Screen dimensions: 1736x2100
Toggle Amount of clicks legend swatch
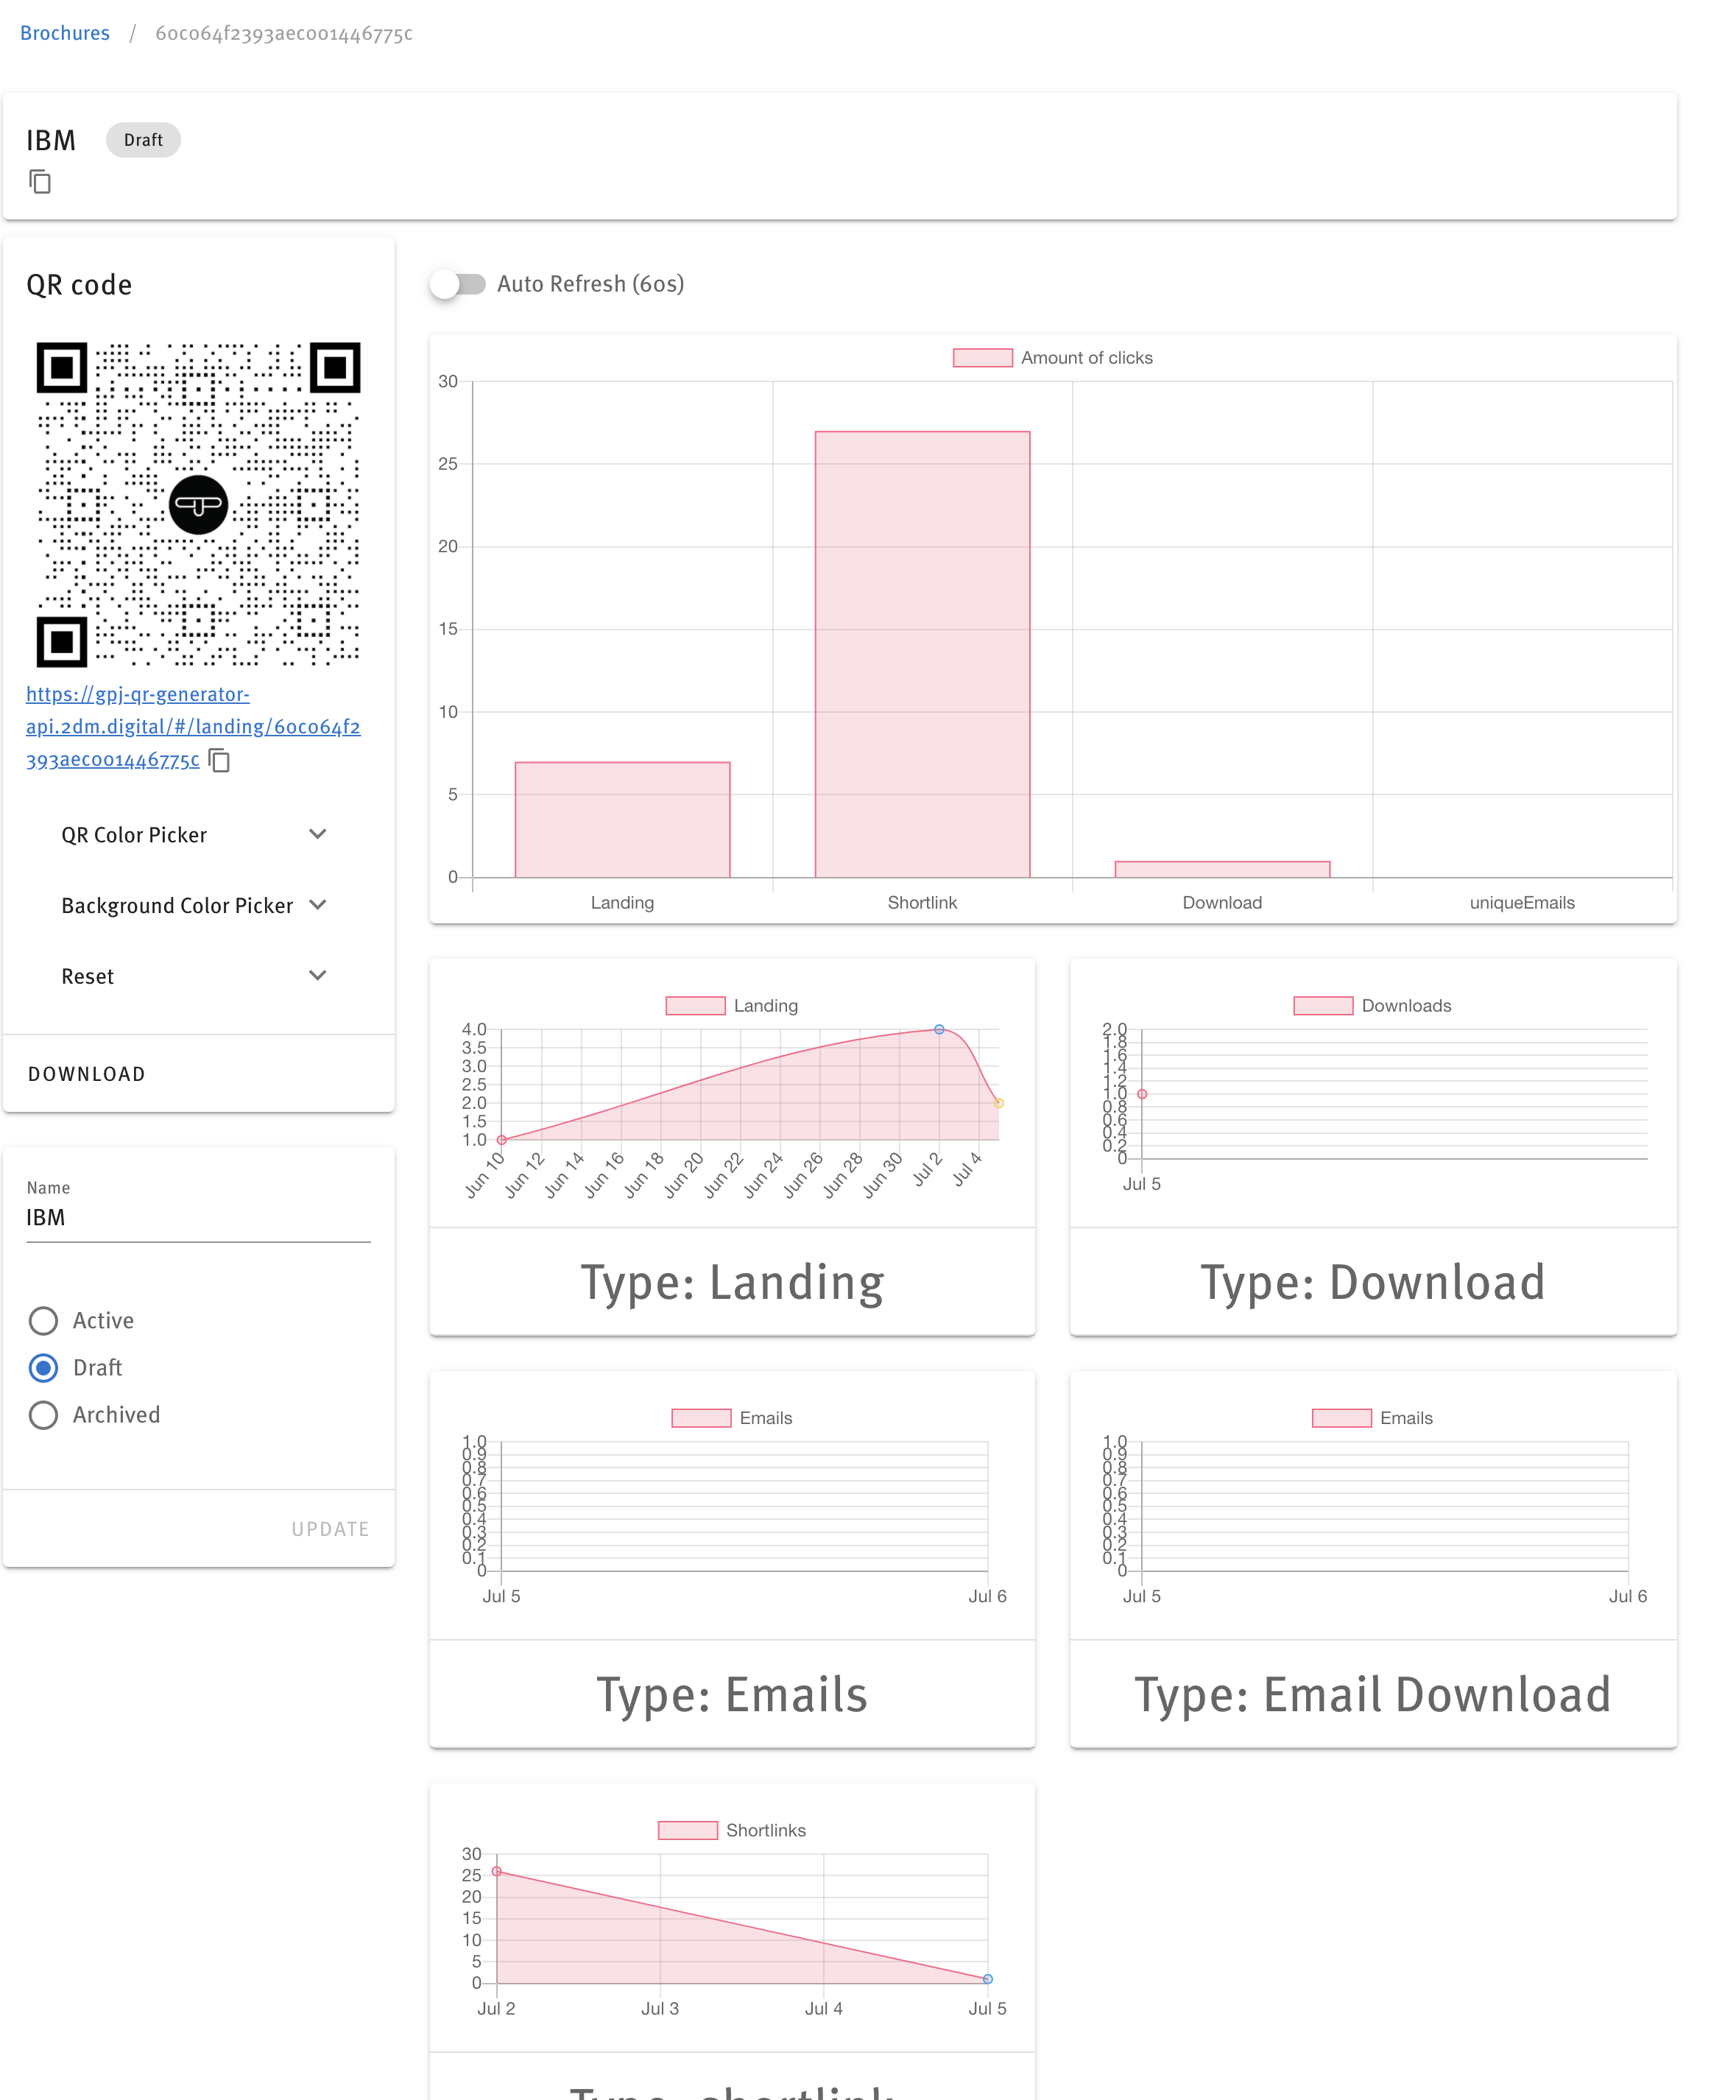point(982,358)
